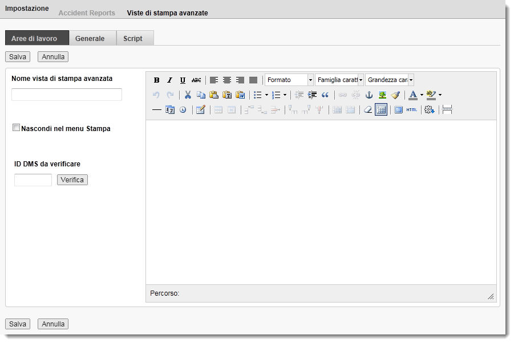Open the text color picker
The width and height of the screenshot is (514, 343).
click(412, 95)
